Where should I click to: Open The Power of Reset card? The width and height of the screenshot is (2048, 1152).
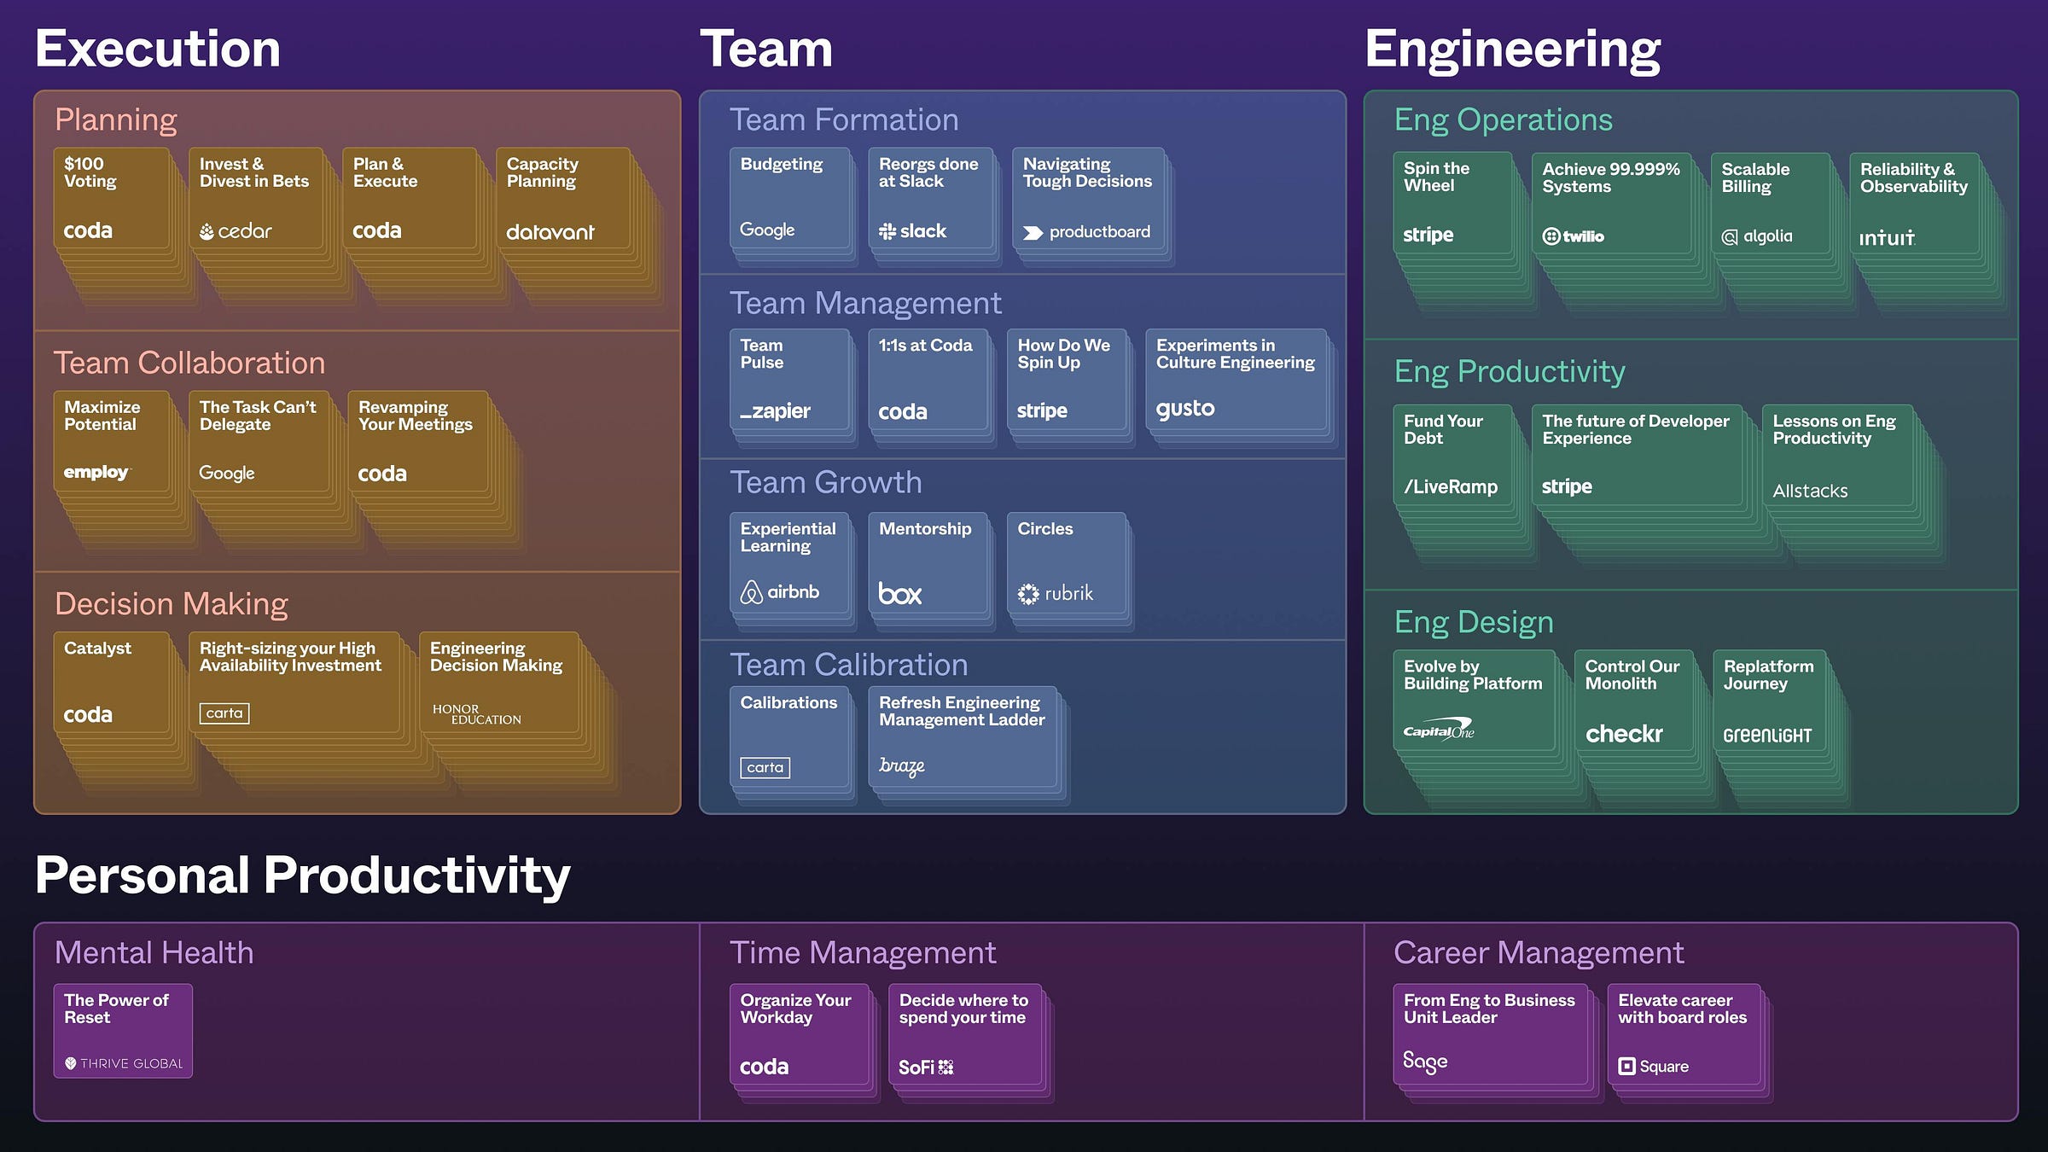click(x=123, y=1031)
